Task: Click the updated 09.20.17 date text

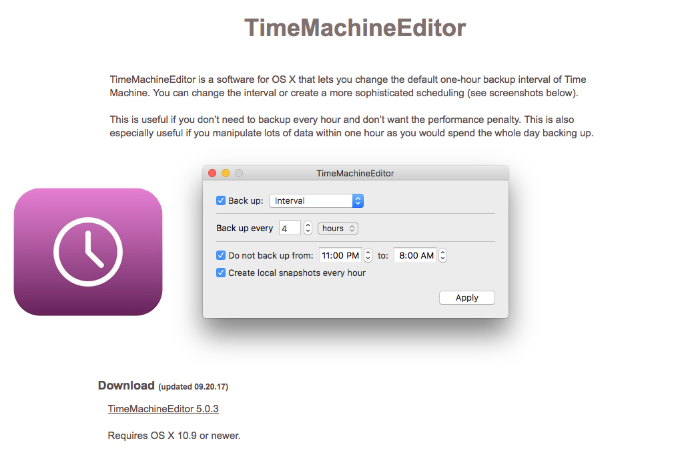Action: (193, 387)
